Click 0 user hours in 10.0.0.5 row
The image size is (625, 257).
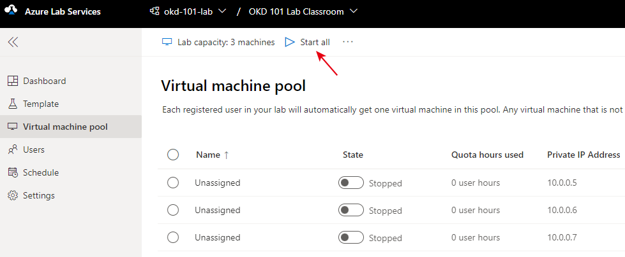[476, 183]
